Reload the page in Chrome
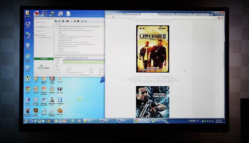The height and width of the screenshot is (143, 249). click(x=113, y=17)
